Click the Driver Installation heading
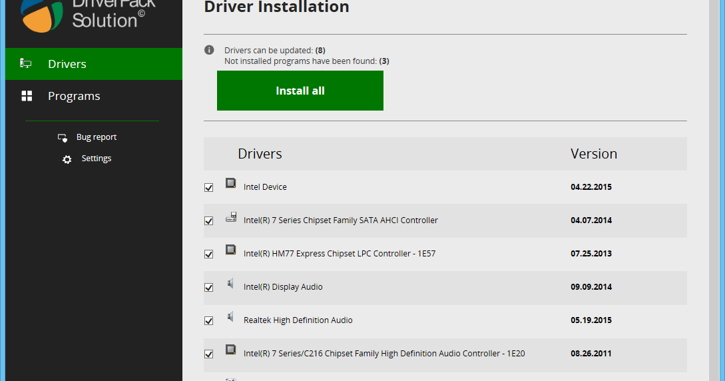This screenshot has width=725, height=381. (x=276, y=7)
